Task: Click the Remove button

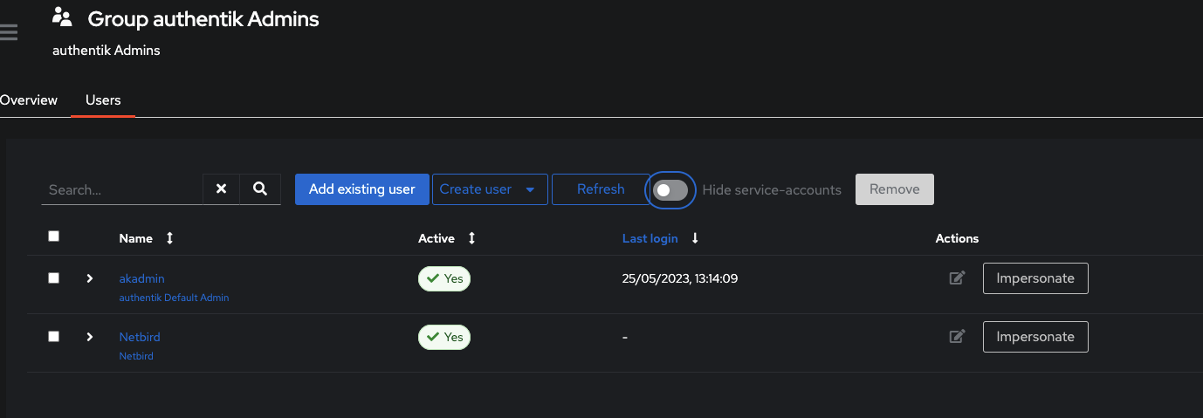Action: click(x=895, y=189)
